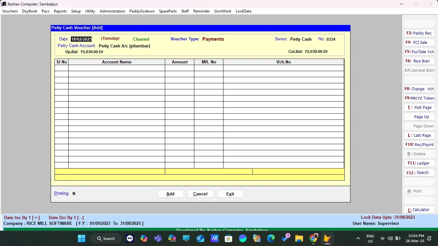Image resolution: width=438 pixels, height=246 pixels.
Task: Click the Cleared status label
Action: pyautogui.click(x=141, y=39)
